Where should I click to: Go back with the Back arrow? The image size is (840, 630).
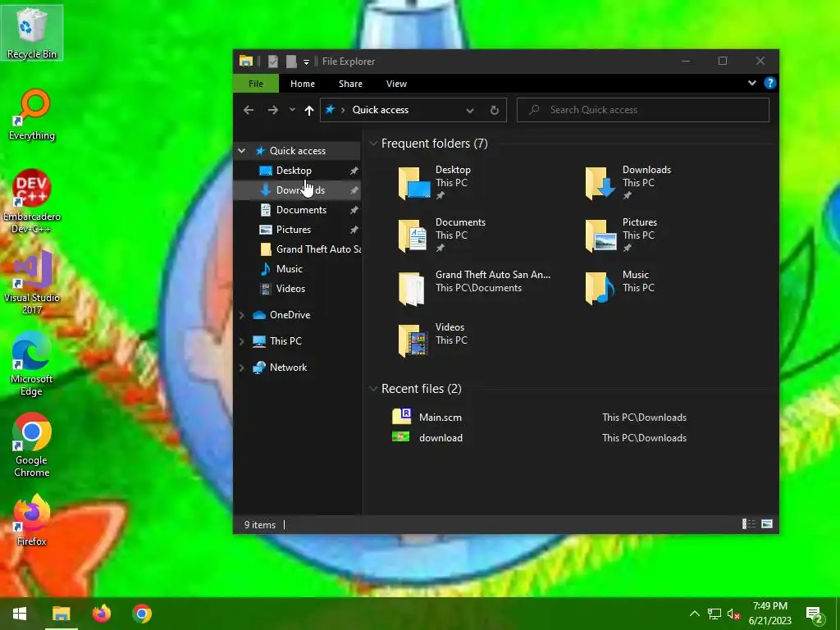[x=249, y=110]
